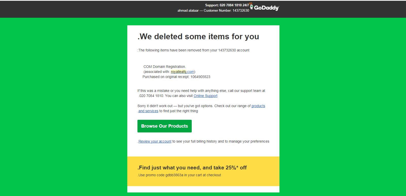The image size is (406, 196).
Task: Click the support phone number in the header
Action: pyautogui.click(x=230, y=5)
